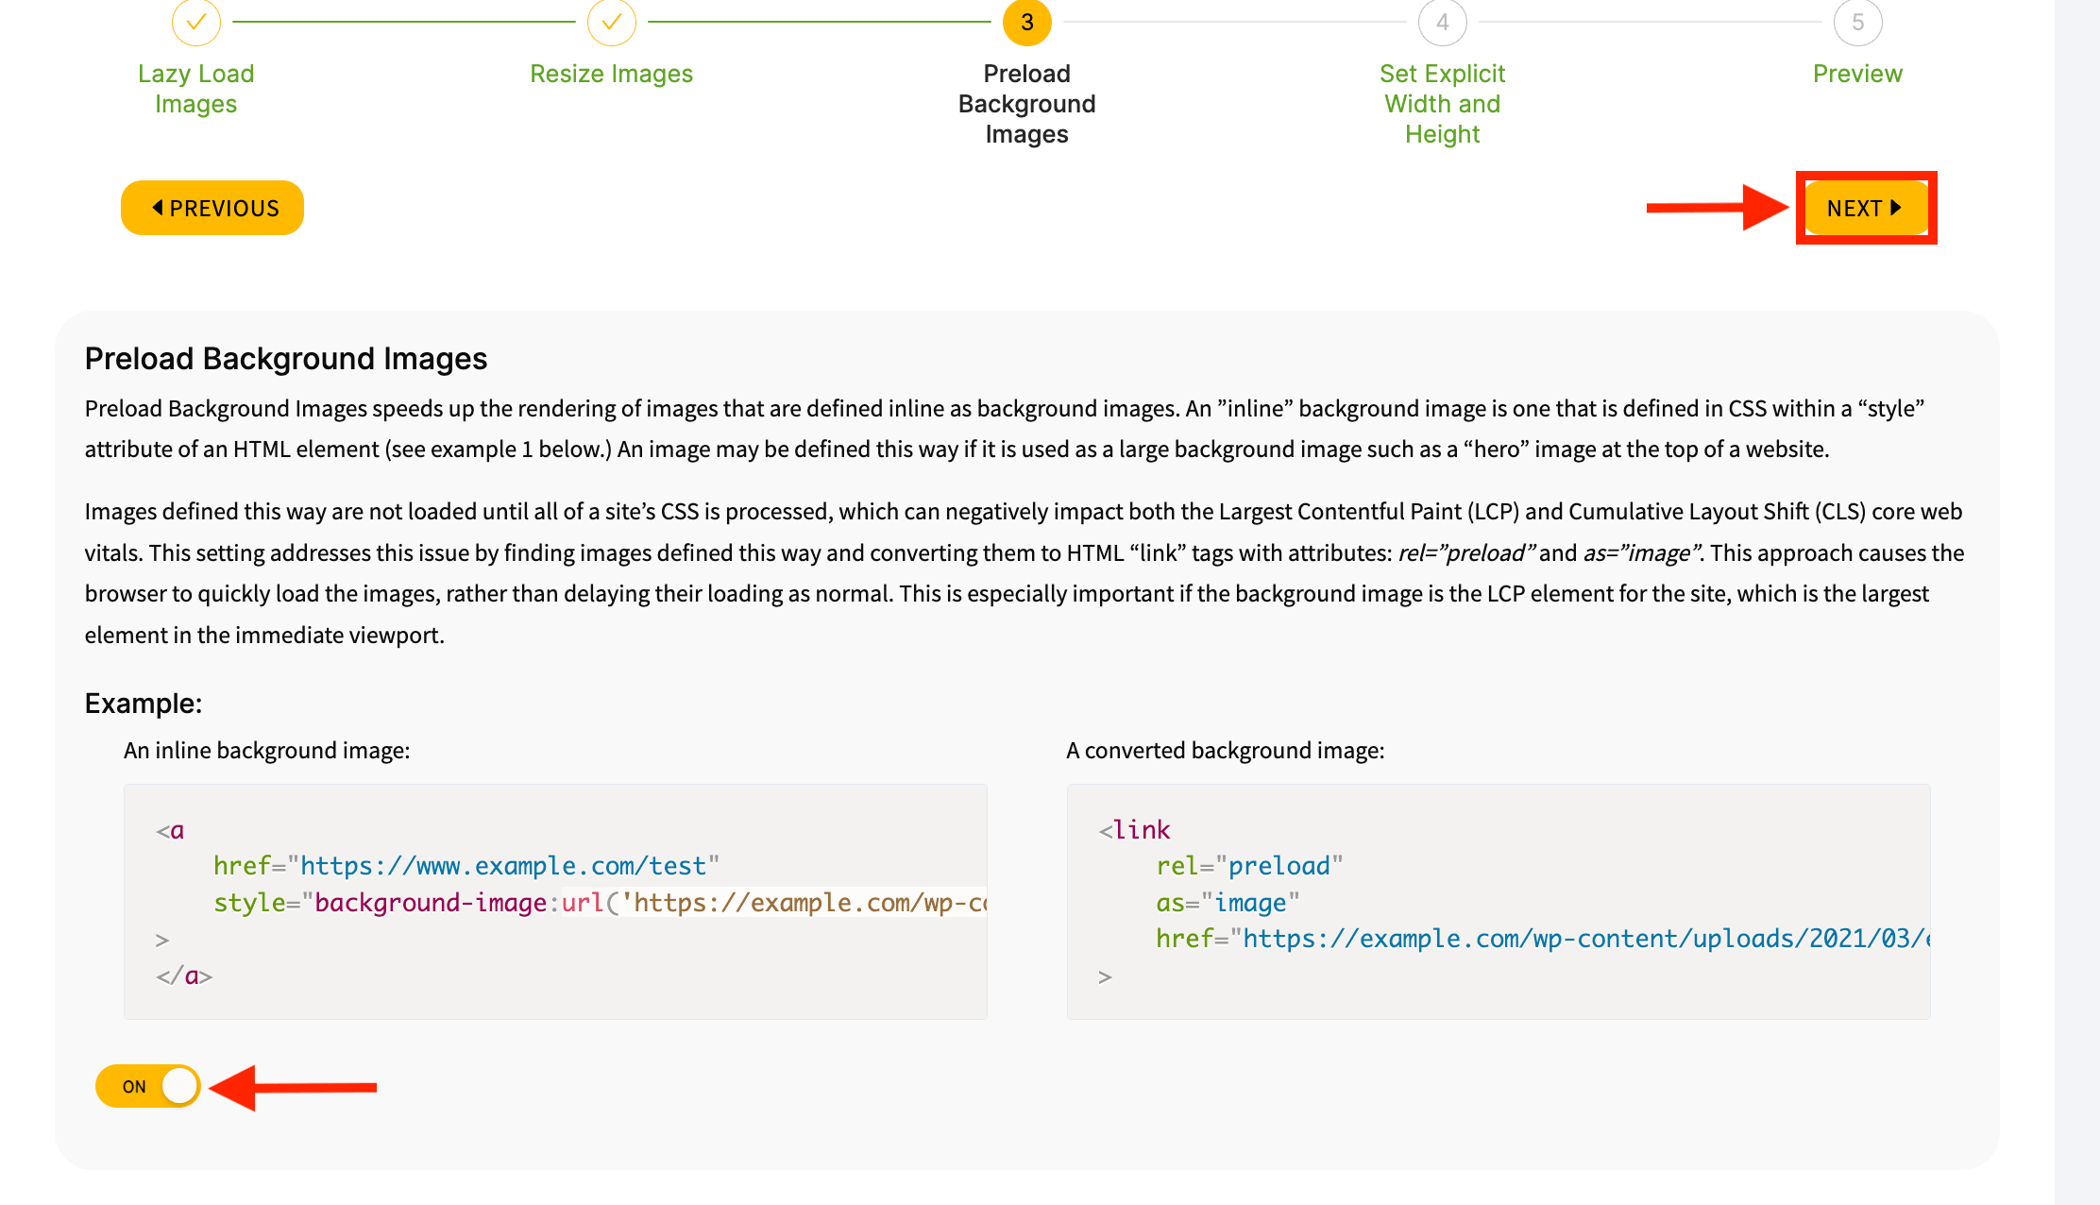Image resolution: width=2100 pixels, height=1205 pixels.
Task: Click the PREVIOUS button
Action: click(212, 208)
